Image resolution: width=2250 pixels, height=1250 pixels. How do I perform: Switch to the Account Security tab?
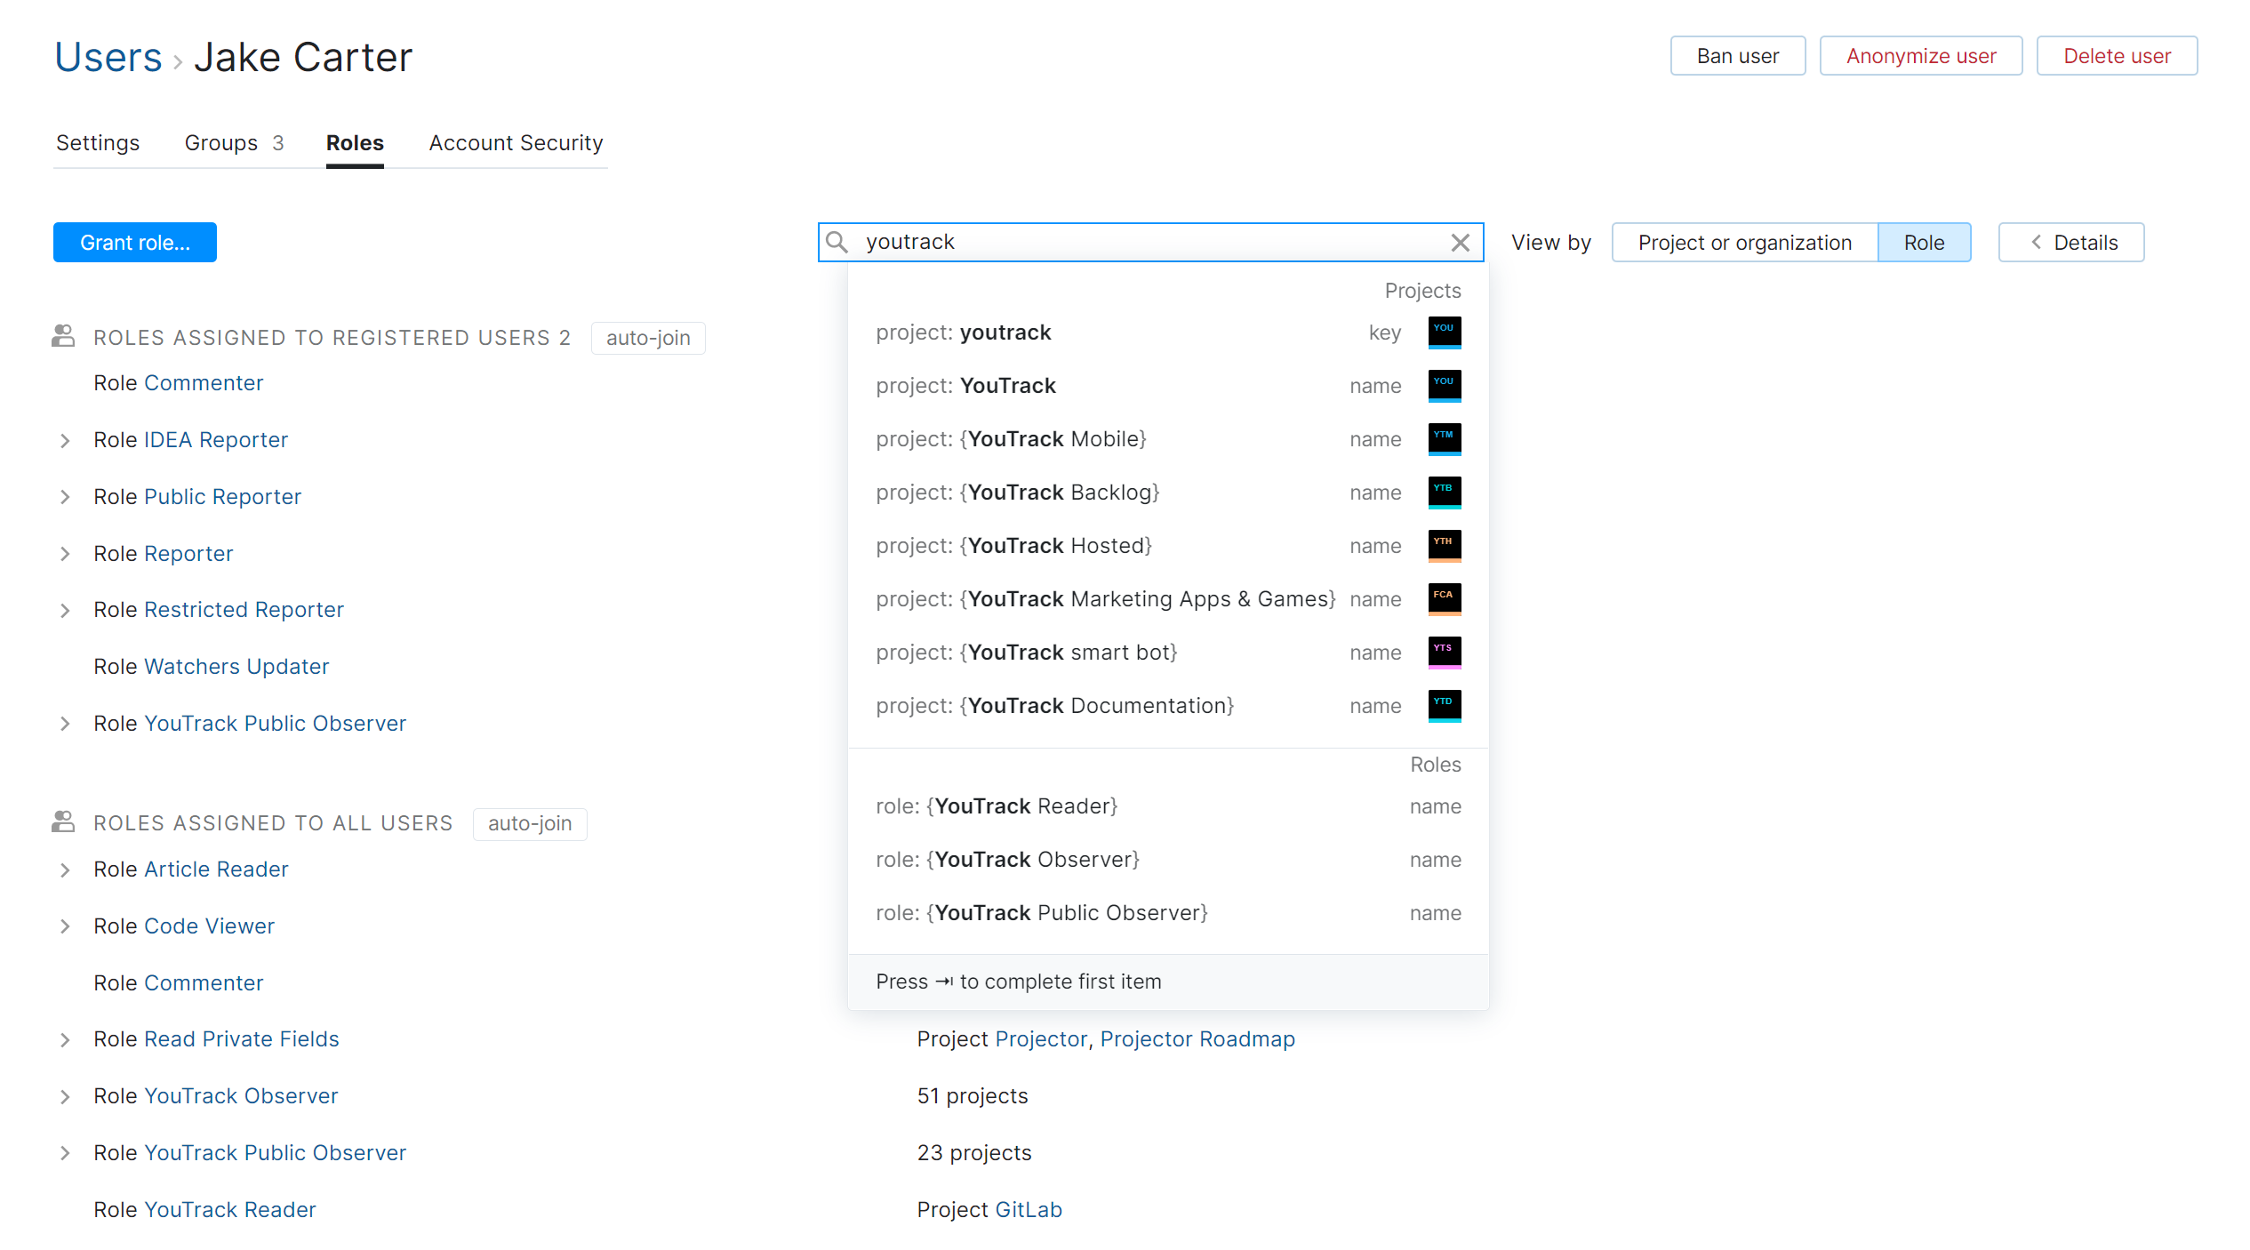coord(516,142)
